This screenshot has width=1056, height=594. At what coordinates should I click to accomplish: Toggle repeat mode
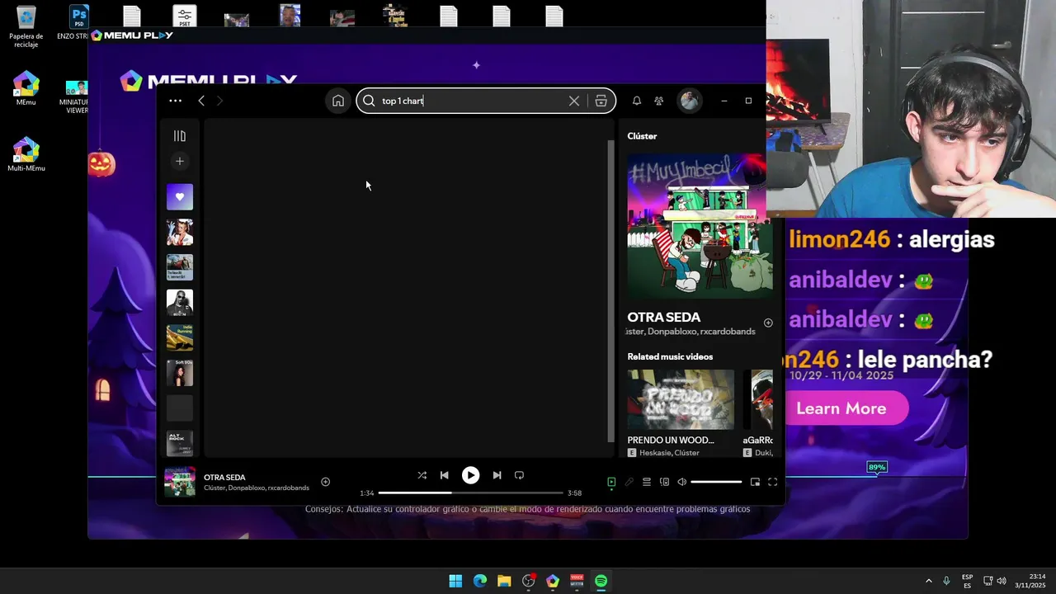(519, 475)
